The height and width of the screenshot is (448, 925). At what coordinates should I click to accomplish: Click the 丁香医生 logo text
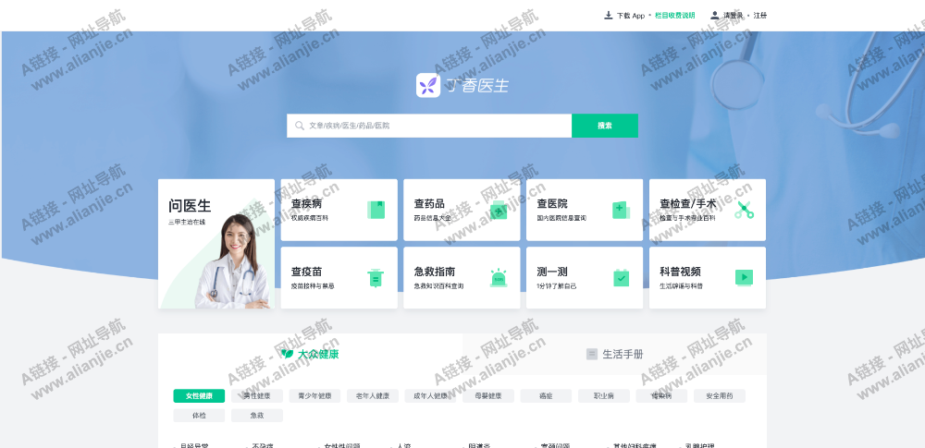[x=477, y=86]
